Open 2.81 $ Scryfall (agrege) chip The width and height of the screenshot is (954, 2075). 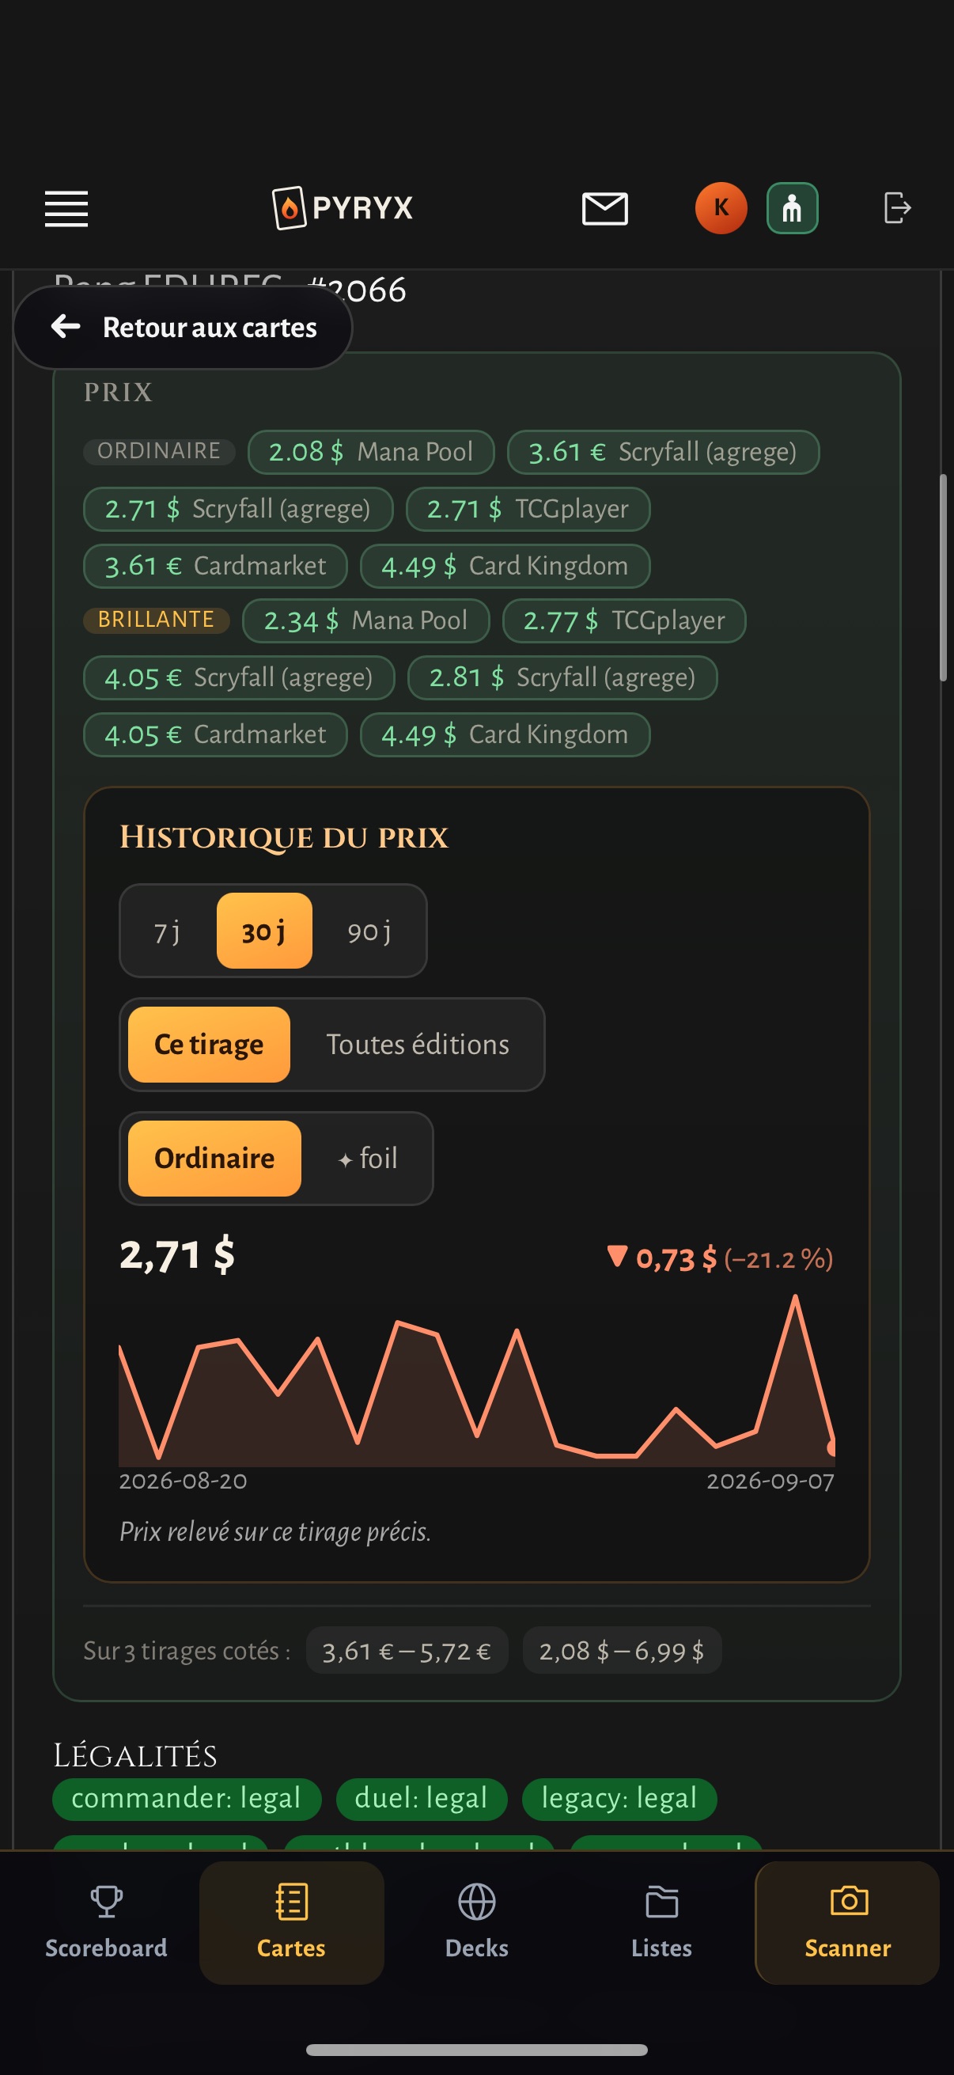[562, 677]
